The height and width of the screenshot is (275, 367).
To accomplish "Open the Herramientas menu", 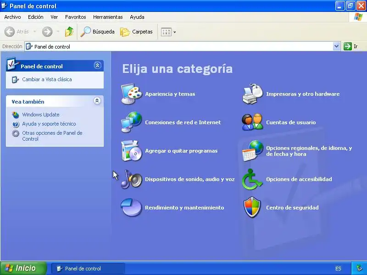I will (x=108, y=17).
